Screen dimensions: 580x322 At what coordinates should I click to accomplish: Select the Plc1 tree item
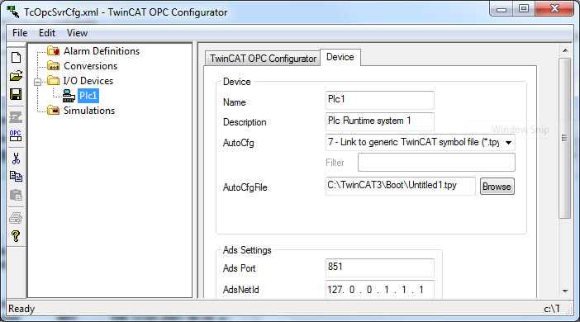[88, 96]
